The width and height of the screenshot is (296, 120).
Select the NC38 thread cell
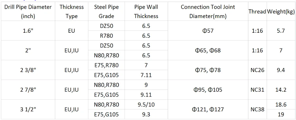click(x=257, y=109)
